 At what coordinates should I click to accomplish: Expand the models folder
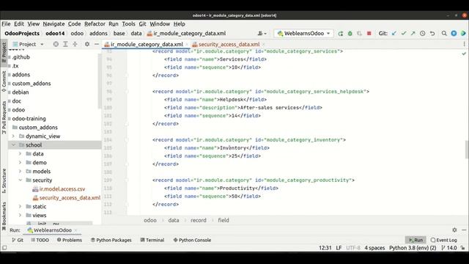pos(20,171)
